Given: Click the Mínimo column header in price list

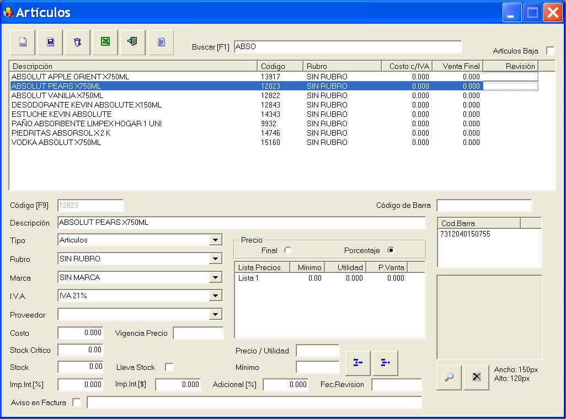Looking at the screenshot, I should click(x=307, y=267).
